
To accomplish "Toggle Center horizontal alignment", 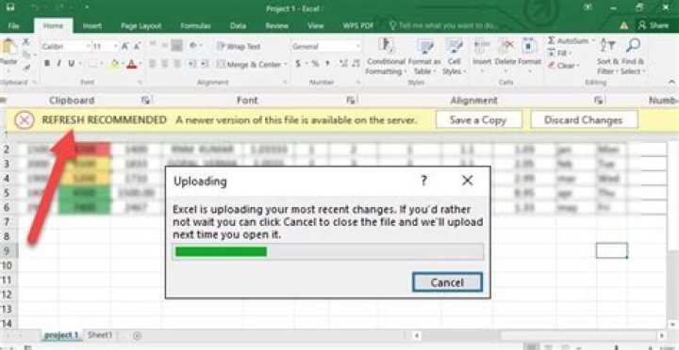I will click(164, 64).
